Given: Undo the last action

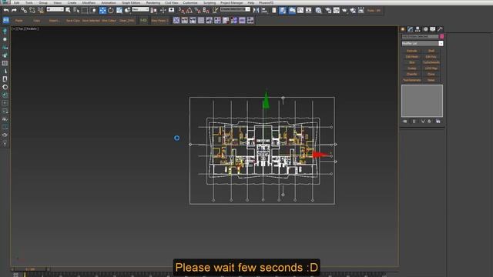Looking at the screenshot, I should pyautogui.click(x=6, y=10).
